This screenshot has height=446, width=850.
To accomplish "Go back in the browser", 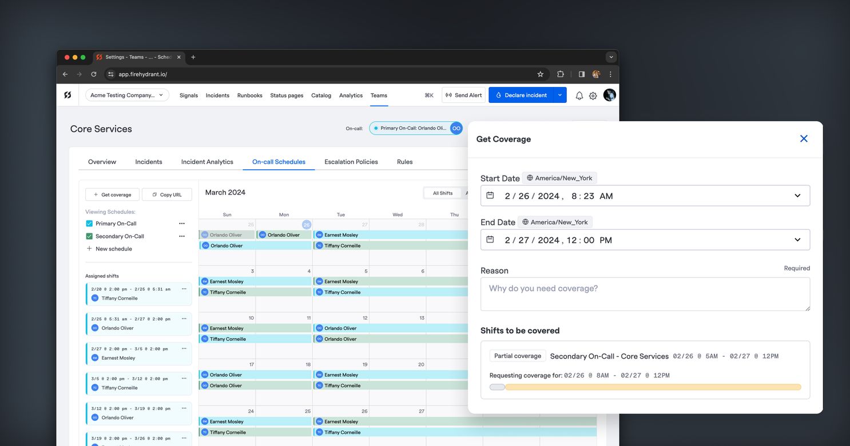I will tap(65, 74).
